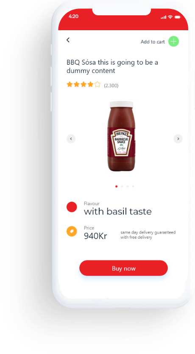Screen dimensions: 195x354
Task: Tap the cellular signal bars icon
Action: coord(164,17)
